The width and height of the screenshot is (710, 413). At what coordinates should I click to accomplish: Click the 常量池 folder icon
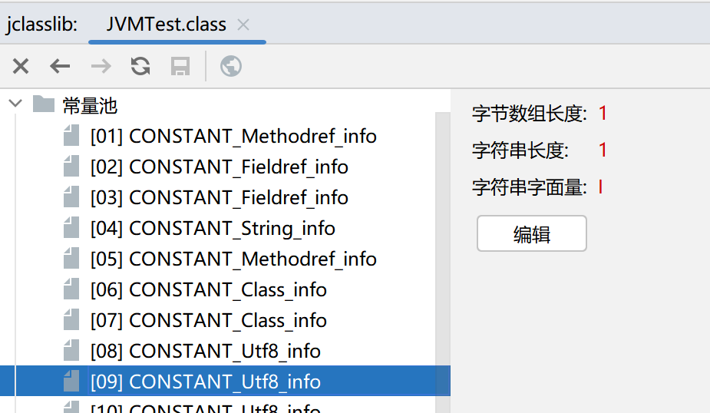point(44,104)
